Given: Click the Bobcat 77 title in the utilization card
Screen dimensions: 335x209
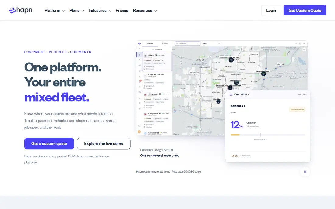Looking at the screenshot, I should tap(238, 106).
